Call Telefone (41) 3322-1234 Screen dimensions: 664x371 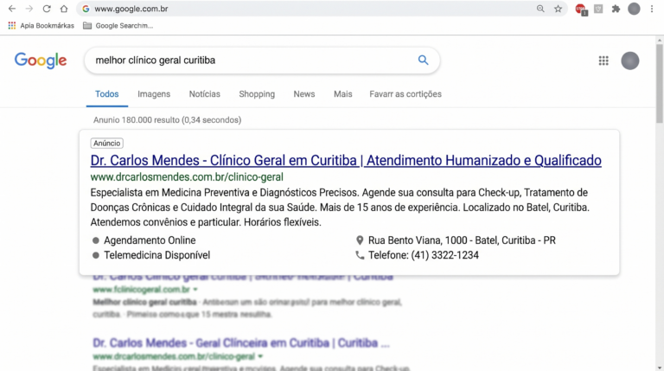pyautogui.click(x=423, y=255)
